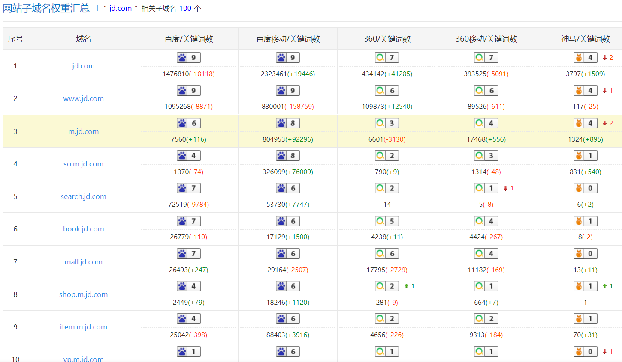Click keyword count 2323461(+19446)
Viewport: 622px width, 362px height.
[x=288, y=74]
